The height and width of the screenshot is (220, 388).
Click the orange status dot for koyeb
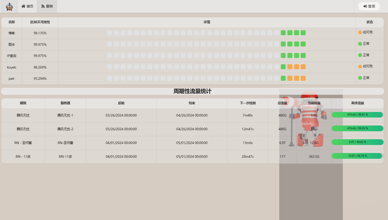(x=360, y=66)
